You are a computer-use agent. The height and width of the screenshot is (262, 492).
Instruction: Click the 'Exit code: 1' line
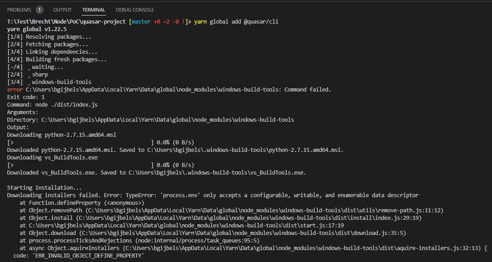(26, 97)
